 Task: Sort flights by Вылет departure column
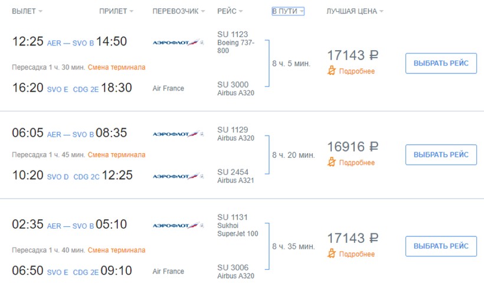point(27,11)
